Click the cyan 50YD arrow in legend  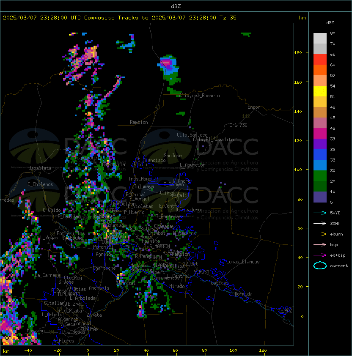coord(320,213)
